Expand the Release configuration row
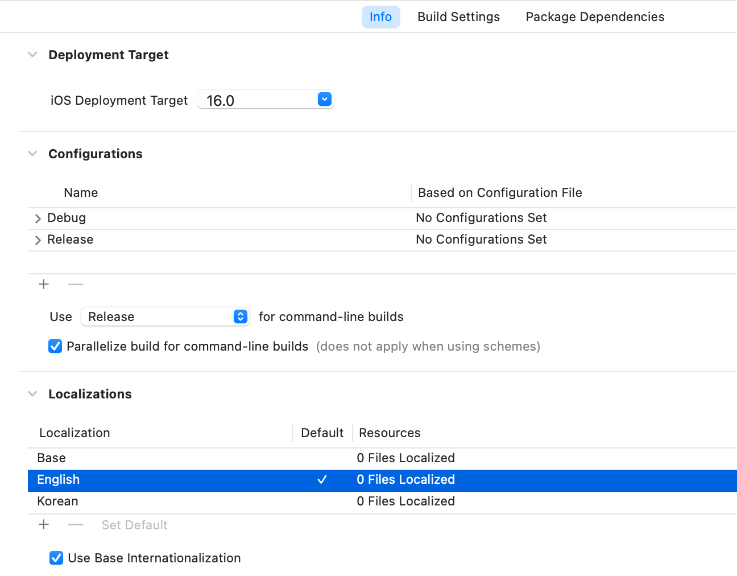The width and height of the screenshot is (737, 576). [x=38, y=240]
